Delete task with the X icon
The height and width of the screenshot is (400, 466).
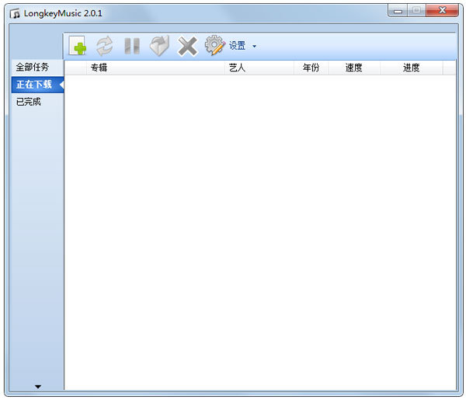(187, 46)
